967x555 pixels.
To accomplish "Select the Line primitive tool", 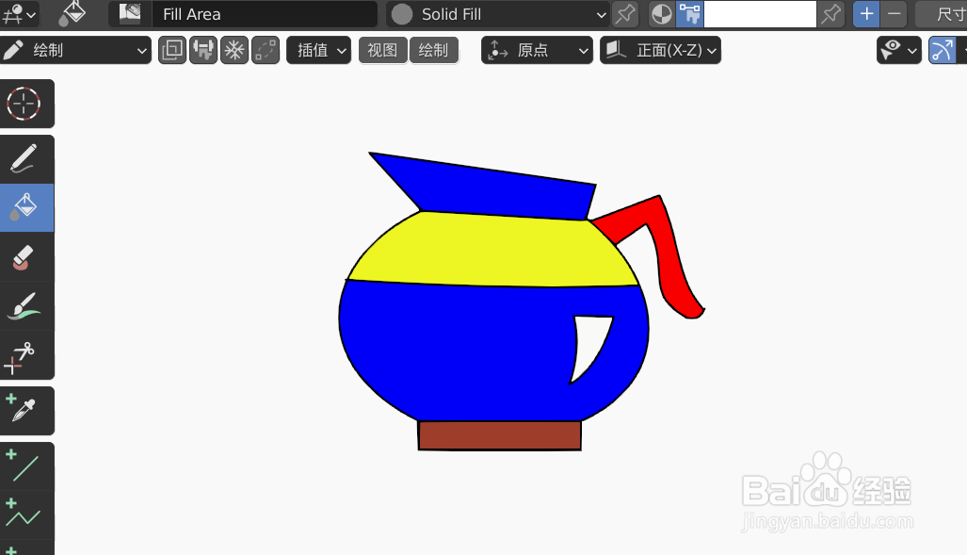I will [24, 466].
